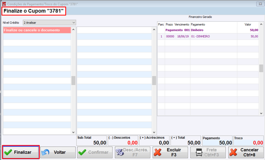Click up arrow of middle list scrollbar

coord(154,30)
